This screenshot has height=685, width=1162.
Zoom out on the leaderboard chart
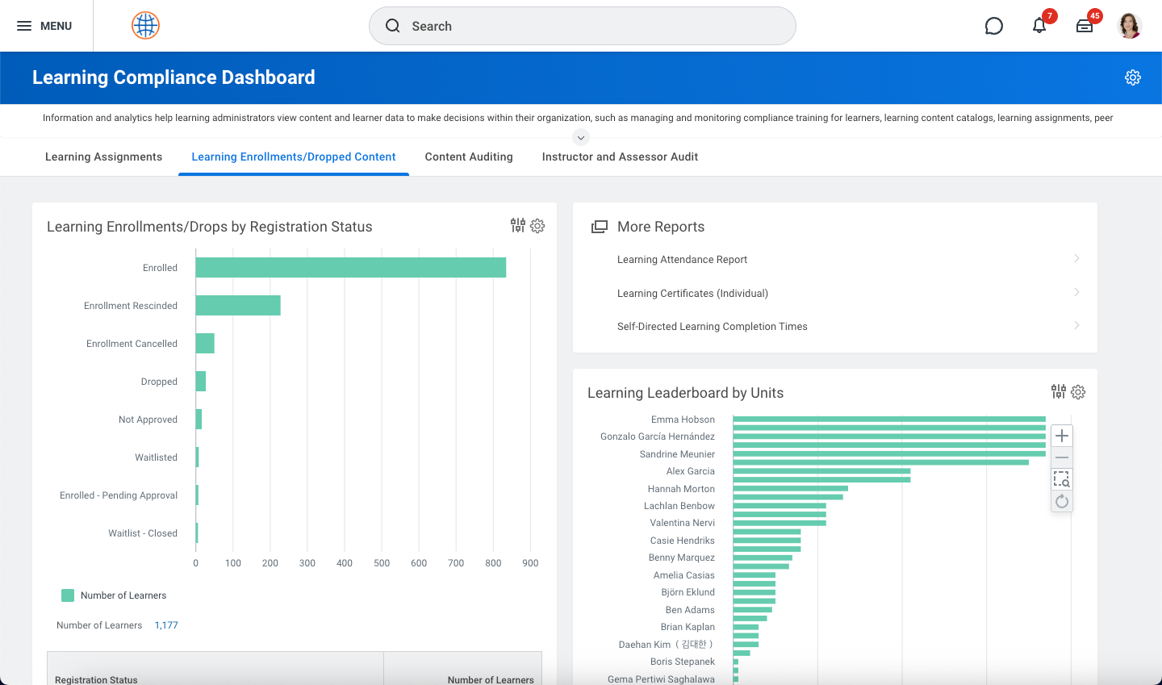coord(1061,457)
